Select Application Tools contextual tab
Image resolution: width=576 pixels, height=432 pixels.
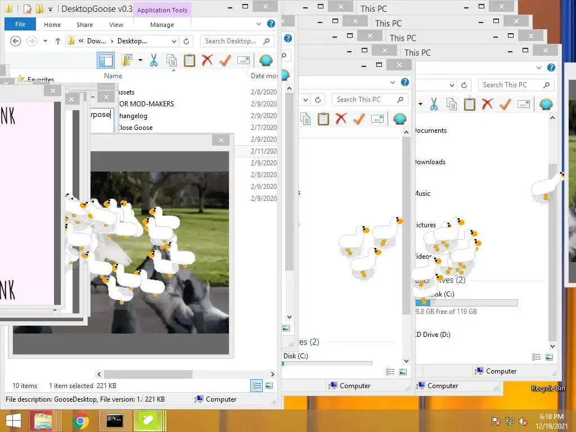coord(162,10)
